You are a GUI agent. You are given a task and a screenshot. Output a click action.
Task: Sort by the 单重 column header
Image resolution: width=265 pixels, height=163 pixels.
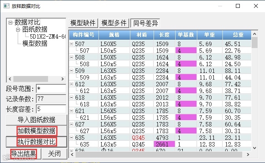(210, 35)
